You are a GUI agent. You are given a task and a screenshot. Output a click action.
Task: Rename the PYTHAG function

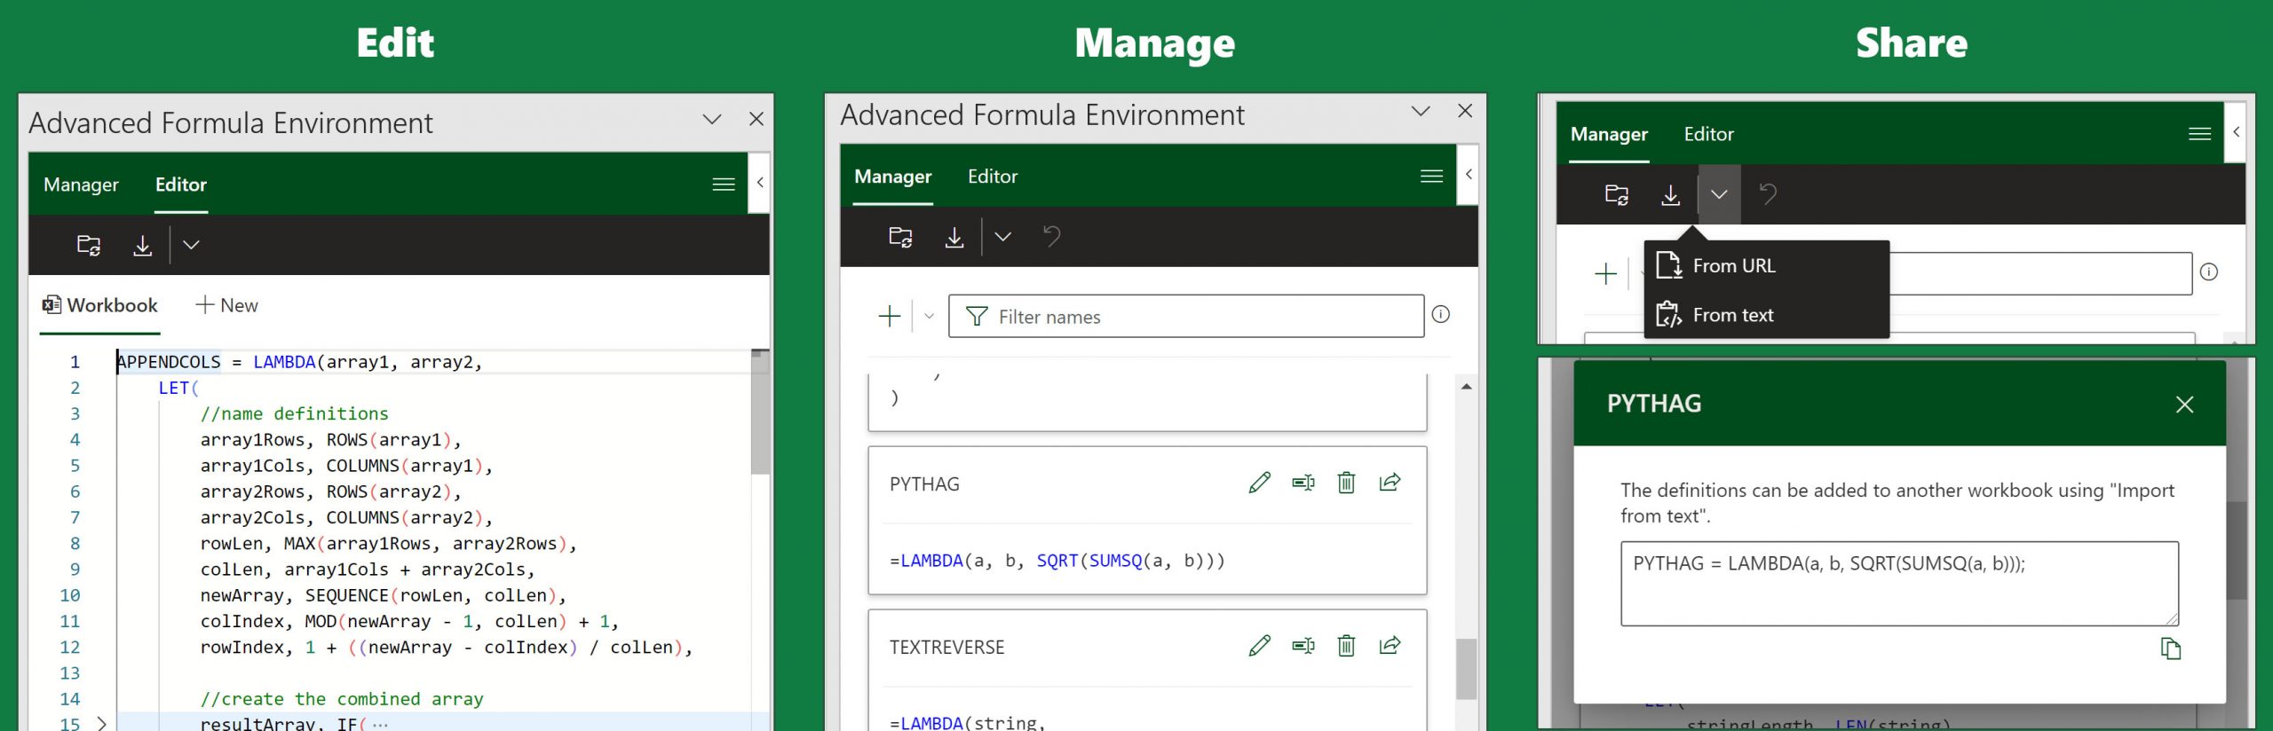[1303, 483]
